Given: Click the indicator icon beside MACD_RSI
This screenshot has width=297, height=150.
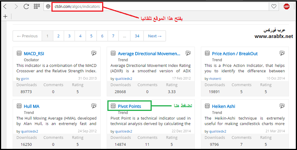Looking at the screenshot, I should pyautogui.click(x=19, y=53).
